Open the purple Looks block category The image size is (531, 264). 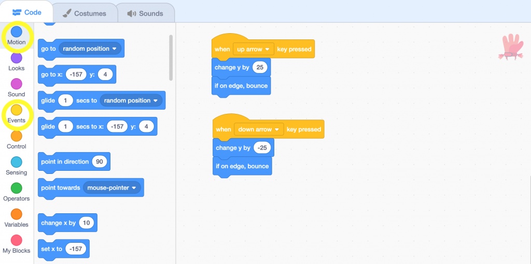coord(17,58)
